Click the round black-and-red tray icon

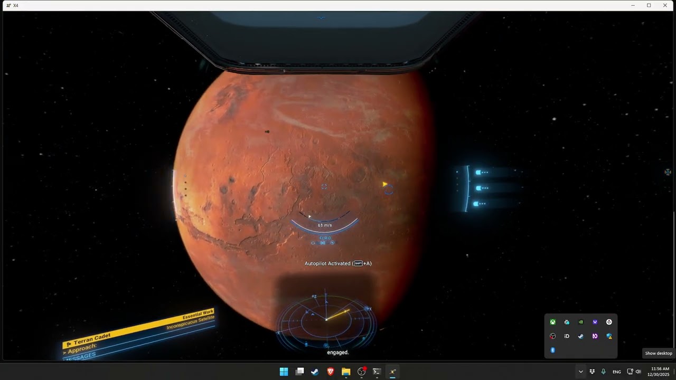(552, 336)
